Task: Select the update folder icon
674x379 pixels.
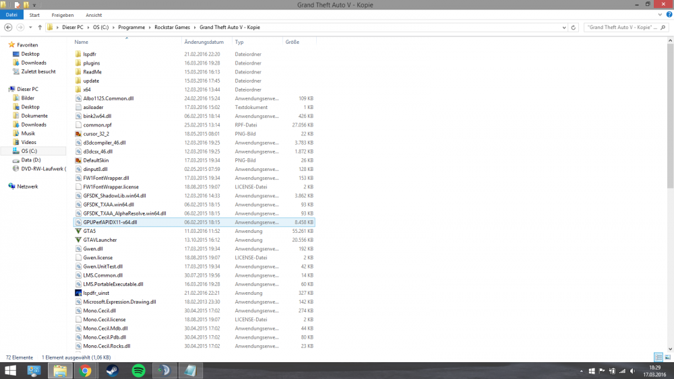Action: coord(78,81)
